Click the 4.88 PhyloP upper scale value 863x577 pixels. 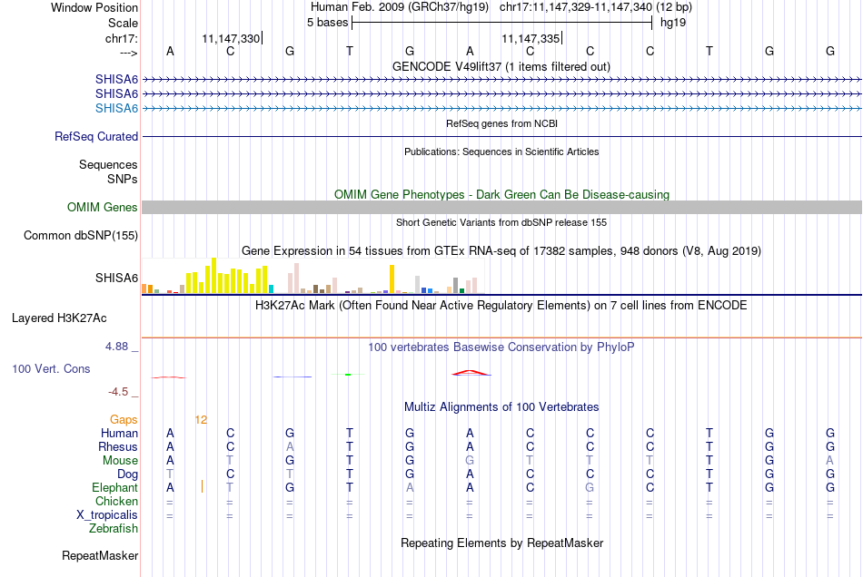(x=116, y=347)
